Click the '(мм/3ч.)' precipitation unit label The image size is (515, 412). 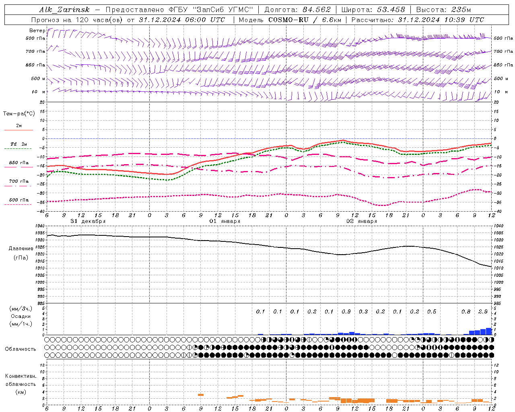tap(21, 309)
